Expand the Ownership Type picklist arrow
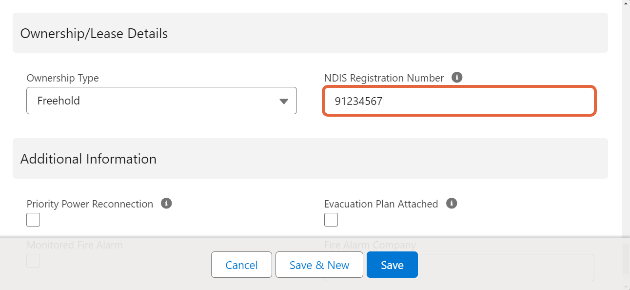Viewport: 630px width, 290px height. [x=284, y=101]
